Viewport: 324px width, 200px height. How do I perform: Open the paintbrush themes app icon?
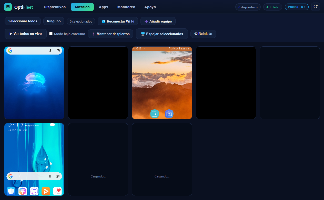click(23, 191)
